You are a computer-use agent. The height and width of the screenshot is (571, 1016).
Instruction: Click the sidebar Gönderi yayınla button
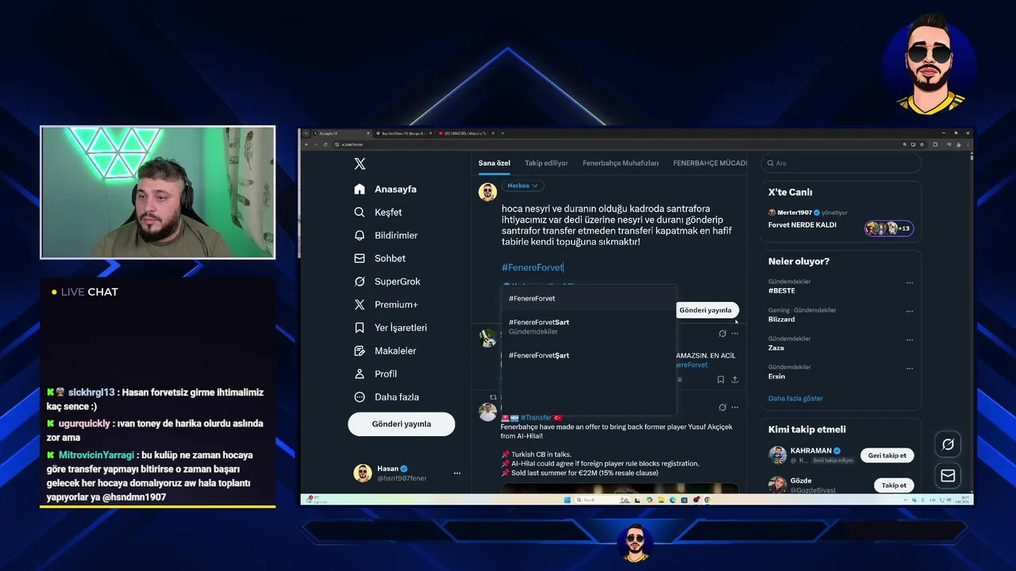pyautogui.click(x=402, y=424)
